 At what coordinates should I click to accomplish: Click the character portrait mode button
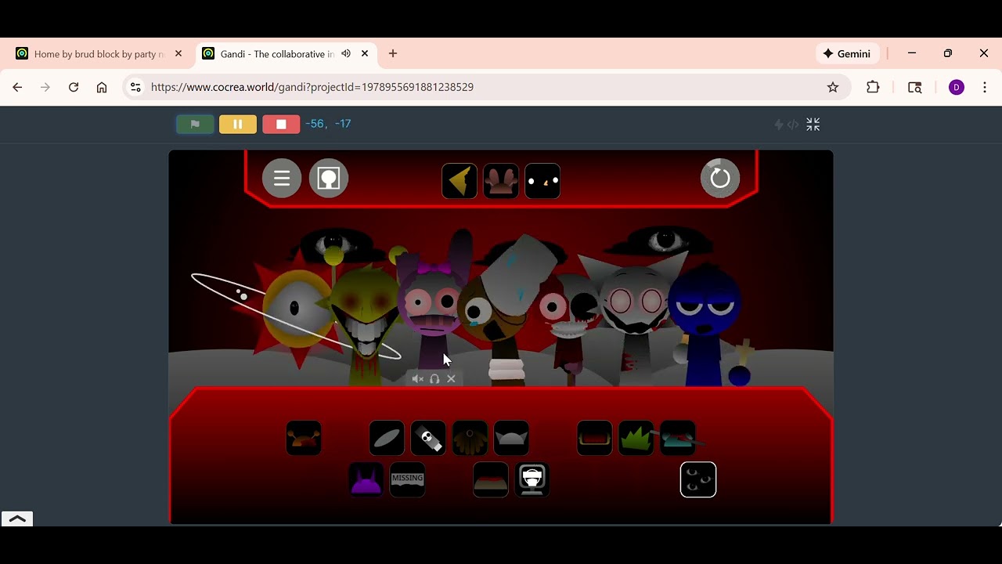coord(329,179)
